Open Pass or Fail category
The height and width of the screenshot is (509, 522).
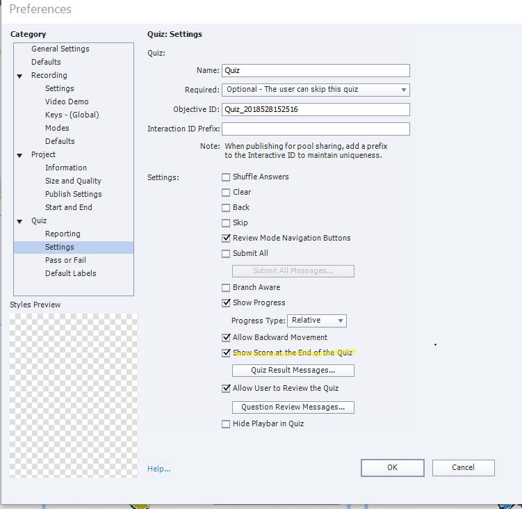click(x=65, y=260)
